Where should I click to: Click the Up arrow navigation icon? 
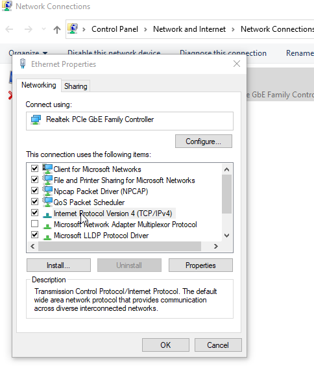[57, 29]
